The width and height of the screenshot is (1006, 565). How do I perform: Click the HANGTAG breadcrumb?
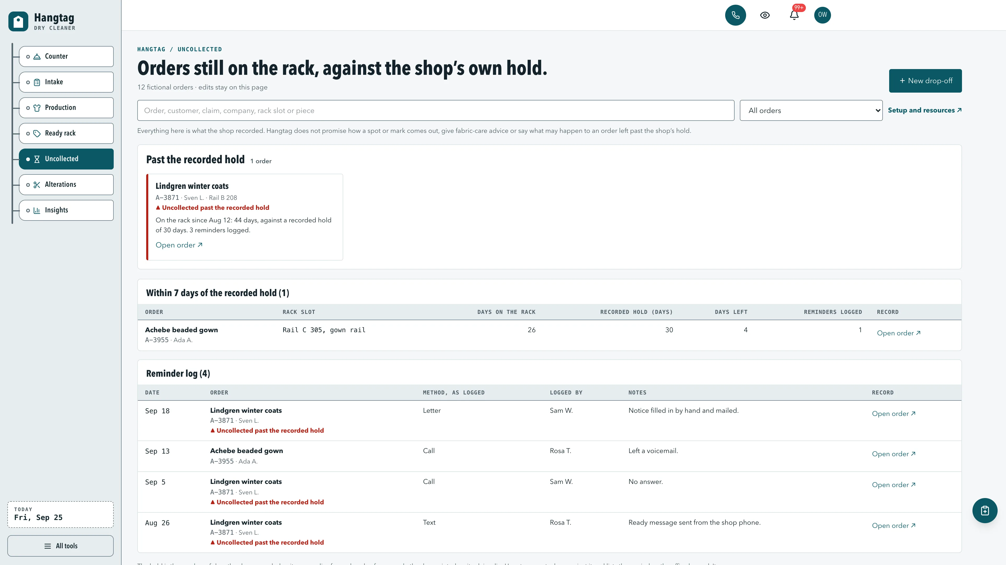pos(151,49)
